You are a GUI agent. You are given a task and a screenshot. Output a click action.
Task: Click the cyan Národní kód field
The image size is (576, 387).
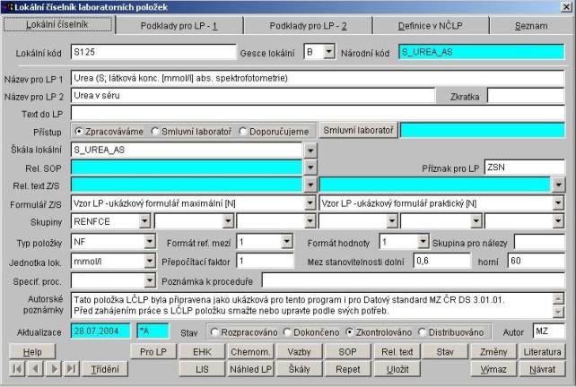(481, 52)
